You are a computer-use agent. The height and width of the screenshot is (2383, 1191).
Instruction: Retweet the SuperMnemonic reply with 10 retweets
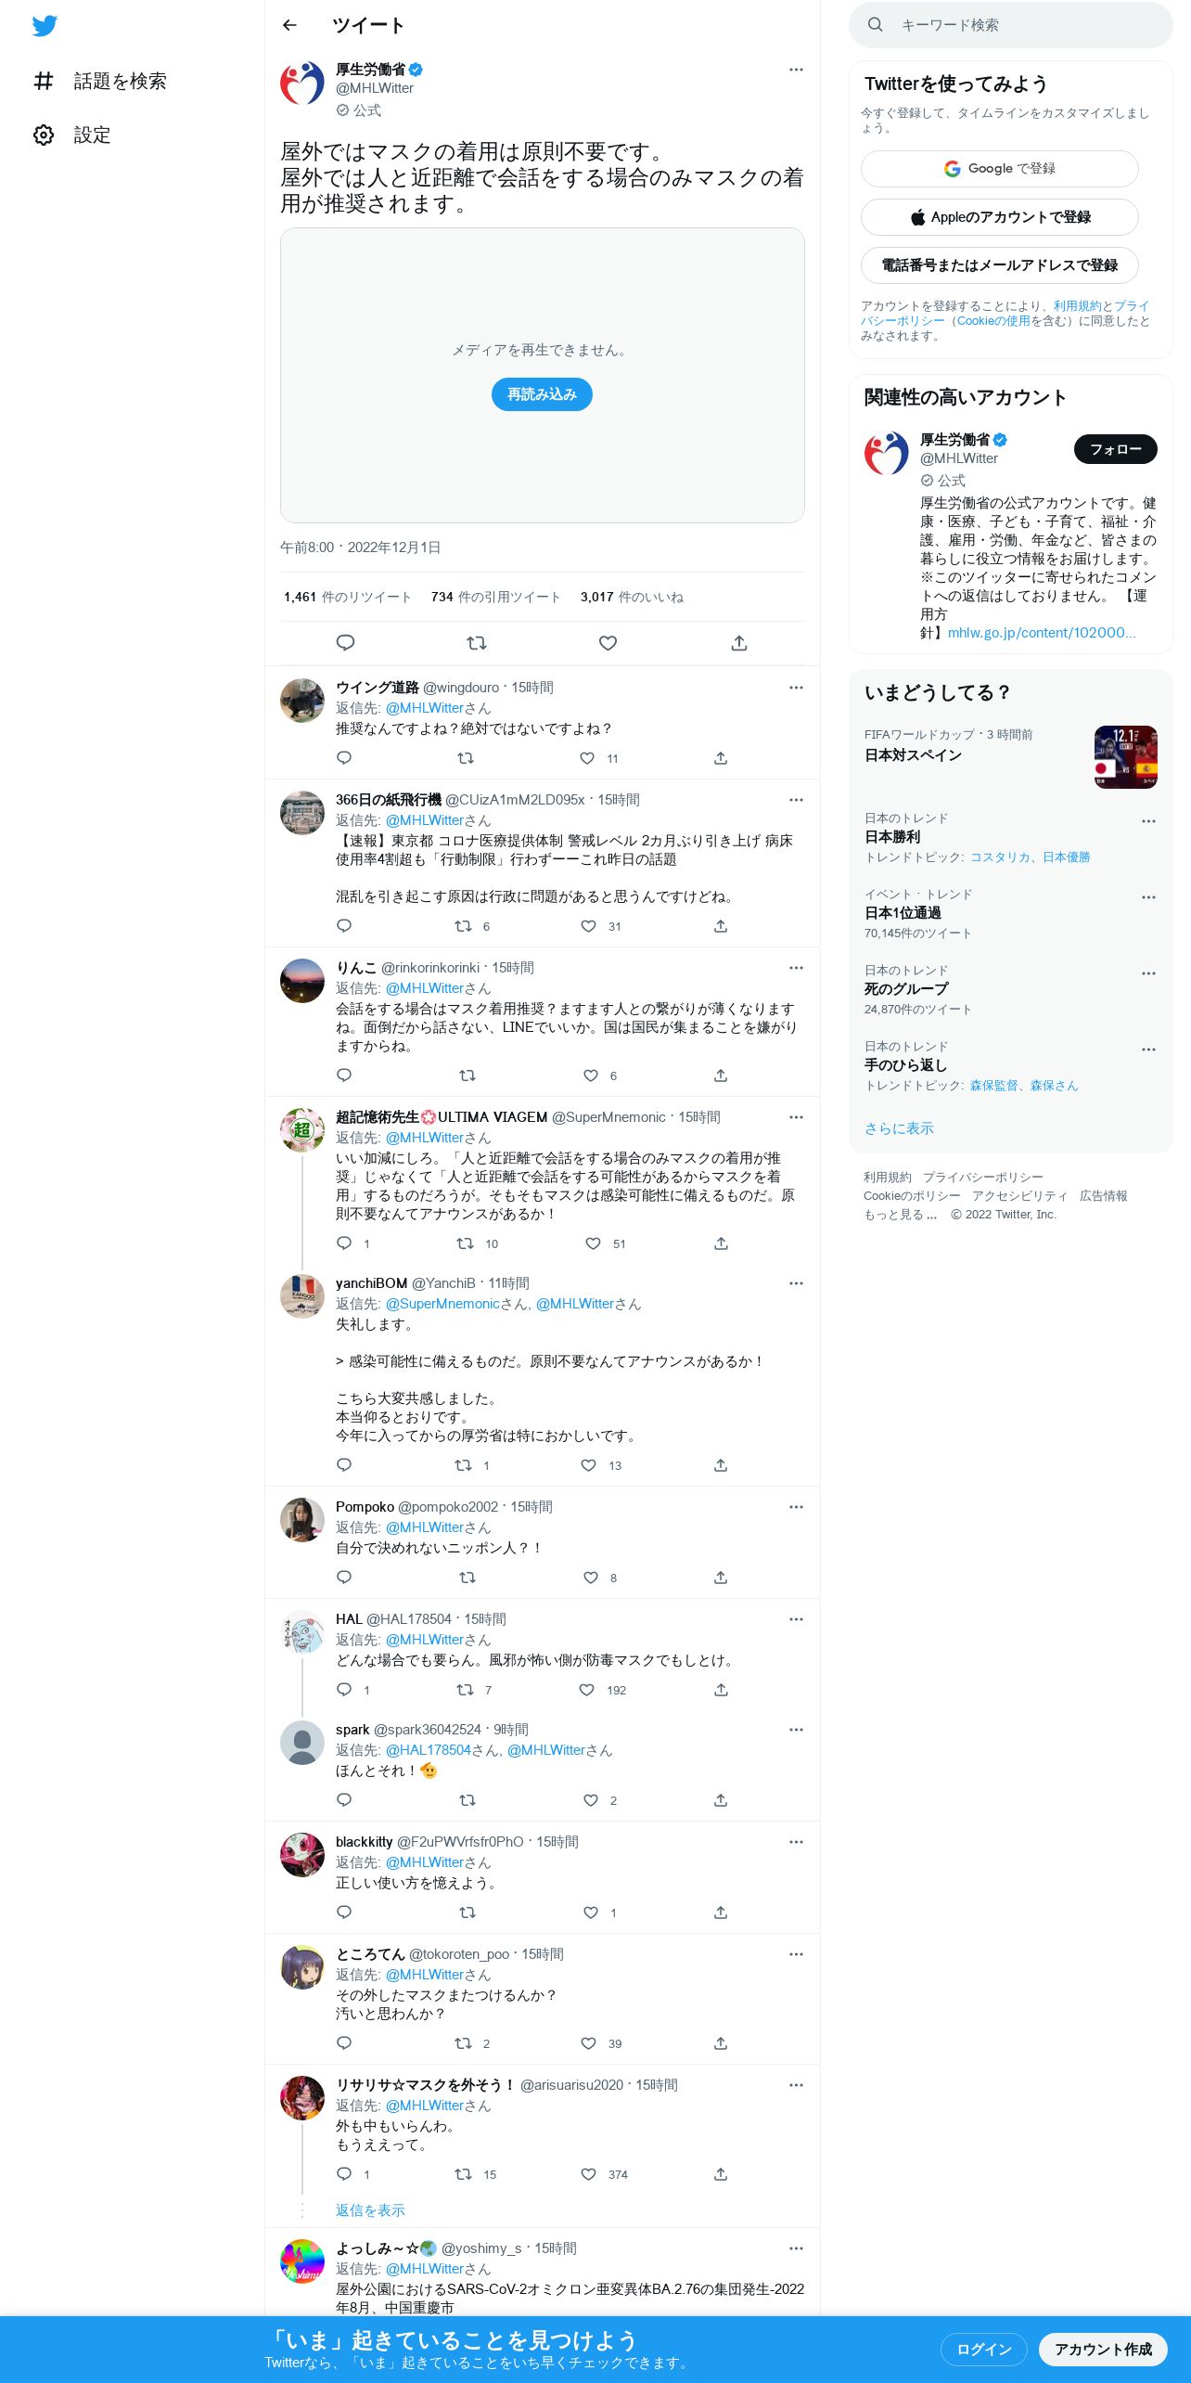[465, 1243]
